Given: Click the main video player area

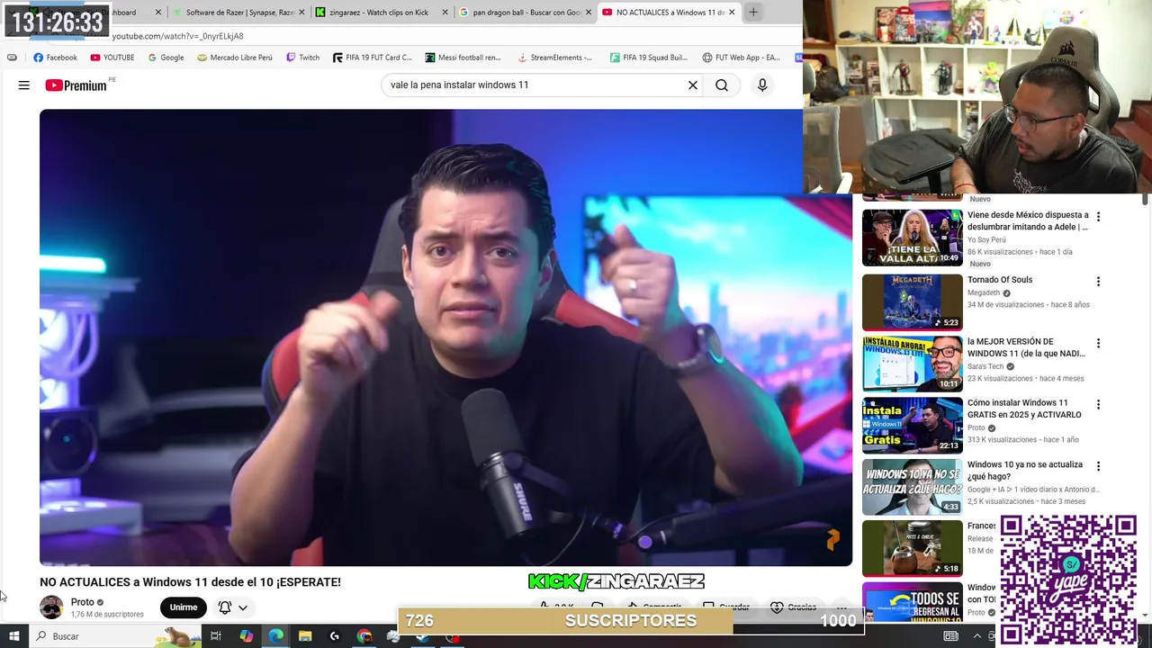Looking at the screenshot, I should tap(445, 337).
